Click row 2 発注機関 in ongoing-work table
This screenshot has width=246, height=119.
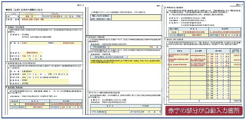198,60
